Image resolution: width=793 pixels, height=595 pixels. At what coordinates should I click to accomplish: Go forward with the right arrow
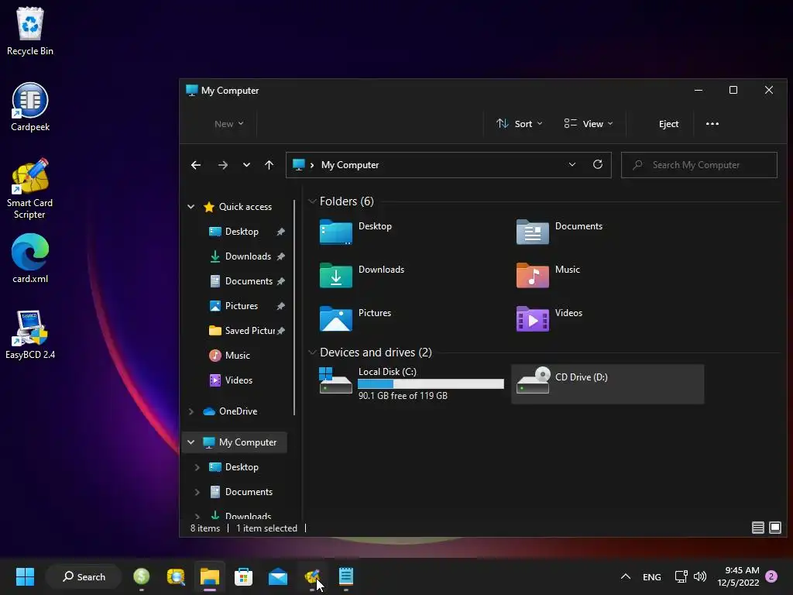222,165
